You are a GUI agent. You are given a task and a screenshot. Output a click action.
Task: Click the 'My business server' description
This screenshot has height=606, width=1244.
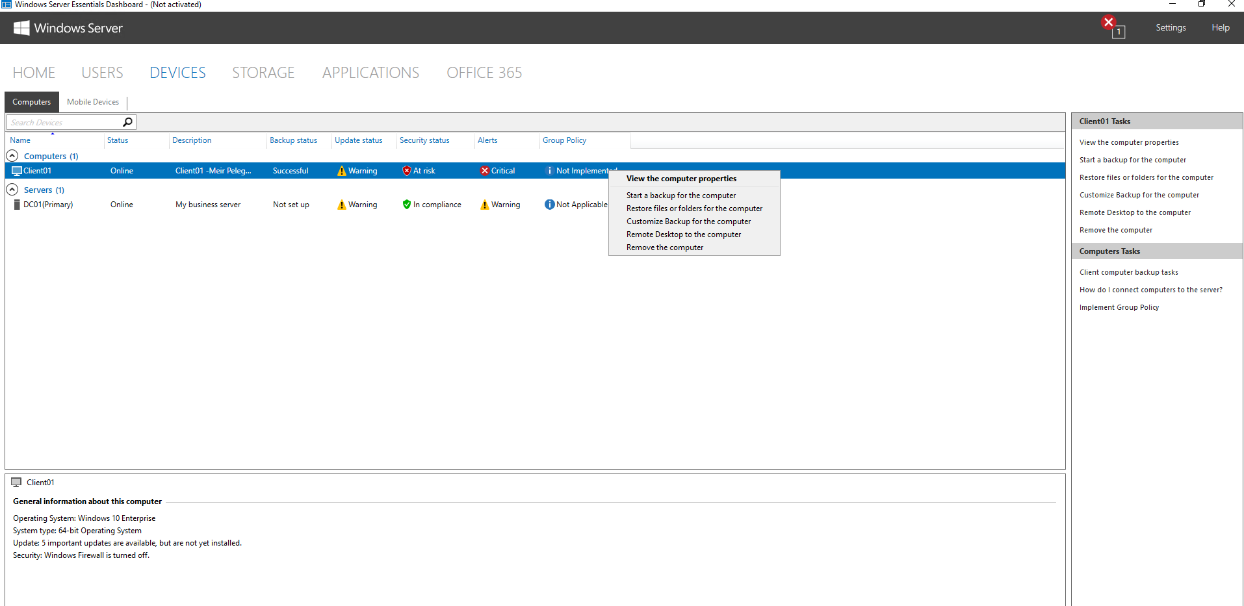(208, 205)
